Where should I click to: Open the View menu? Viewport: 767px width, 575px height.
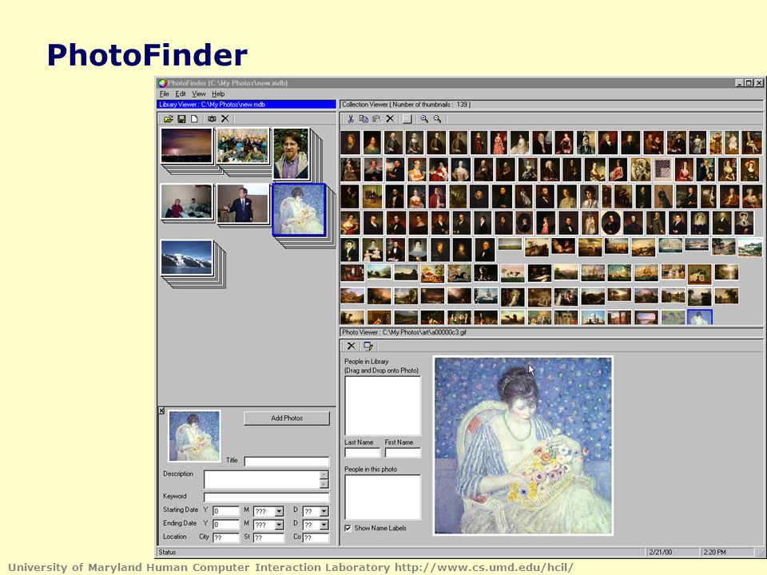199,94
